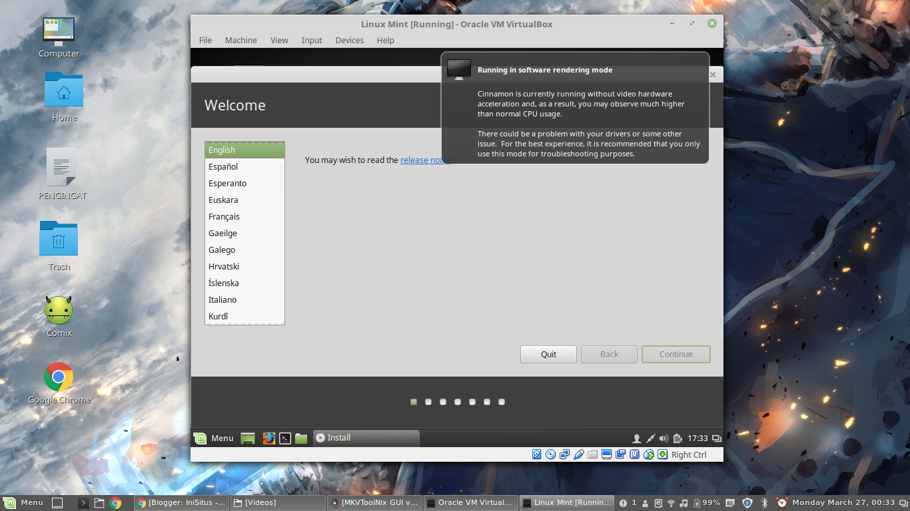910x511 pixels.
Task: Open the PENGINGAT text file icon
Action: 62,167
